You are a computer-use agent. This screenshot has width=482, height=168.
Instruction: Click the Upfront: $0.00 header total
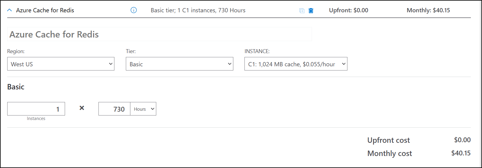pyautogui.click(x=349, y=10)
